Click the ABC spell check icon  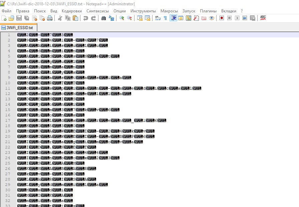pyautogui.click(x=263, y=18)
